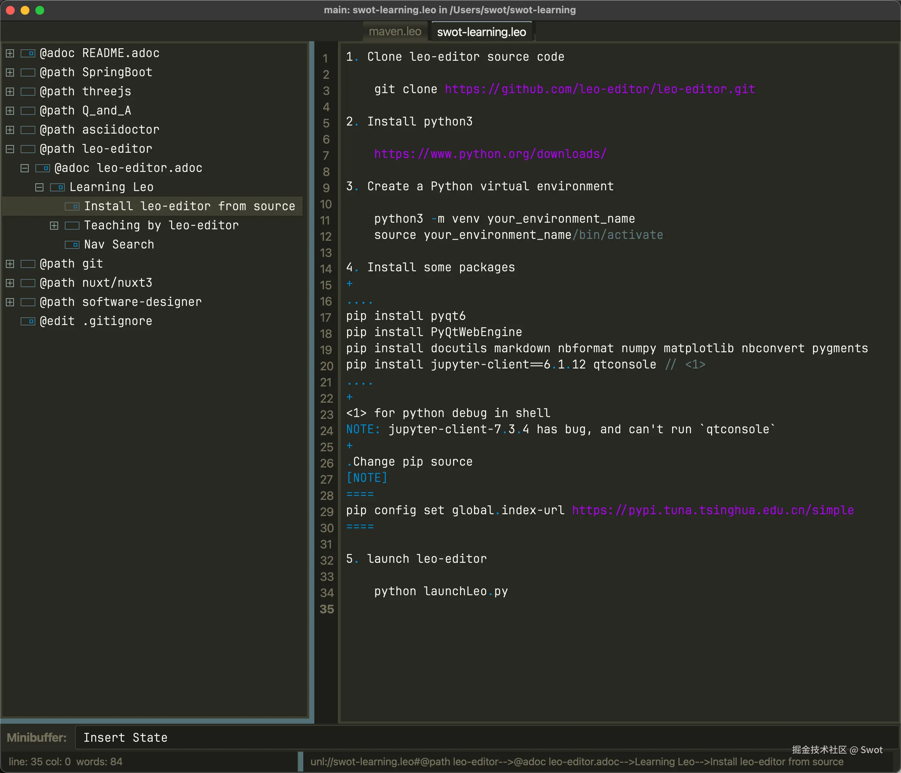Click the node icon of Learning Leo
The height and width of the screenshot is (773, 901).
click(57, 187)
